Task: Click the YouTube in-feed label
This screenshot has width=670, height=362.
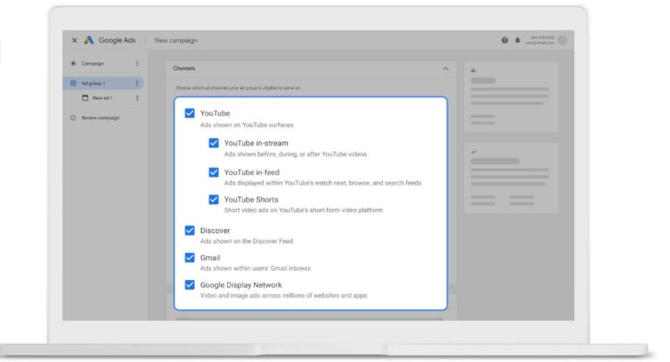Action: [251, 172]
